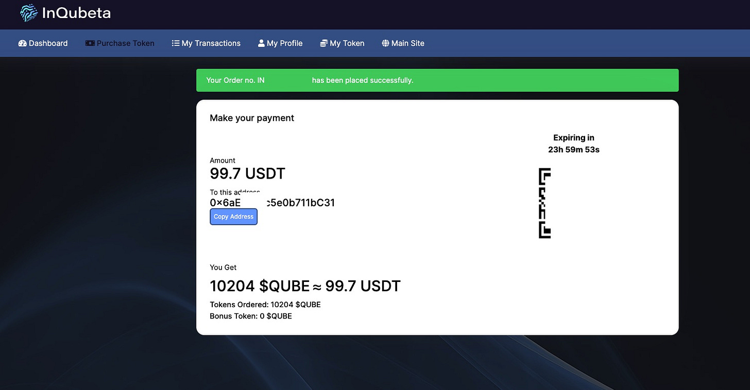Select the 10204 $QUBE ≈ 99.7 USDT text

point(305,286)
